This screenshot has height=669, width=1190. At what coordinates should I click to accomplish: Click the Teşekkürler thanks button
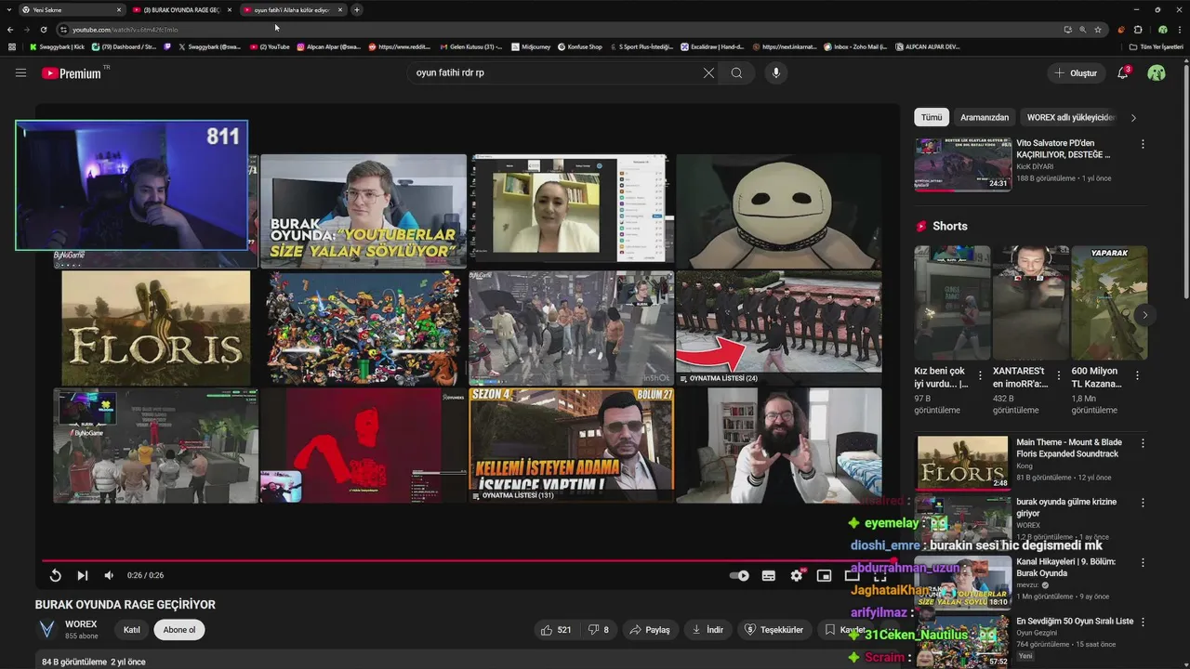773,629
